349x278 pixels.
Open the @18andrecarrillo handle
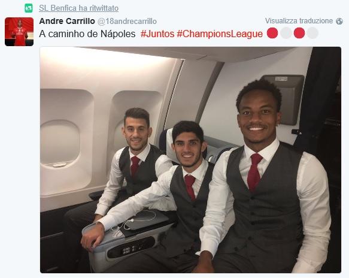(127, 22)
